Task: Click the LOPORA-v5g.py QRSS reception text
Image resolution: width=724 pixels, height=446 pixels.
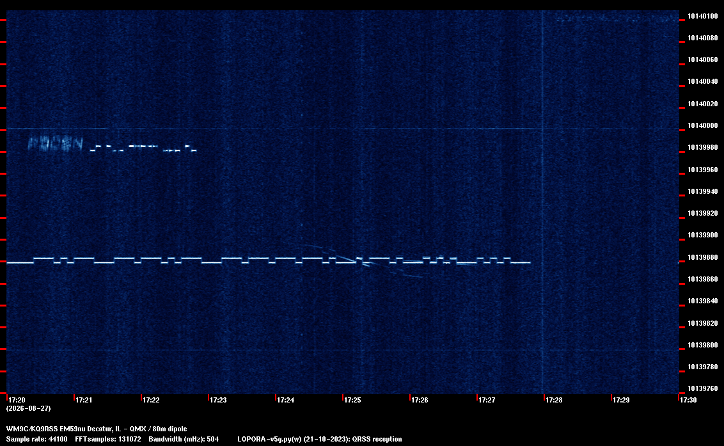Action: tap(320, 439)
